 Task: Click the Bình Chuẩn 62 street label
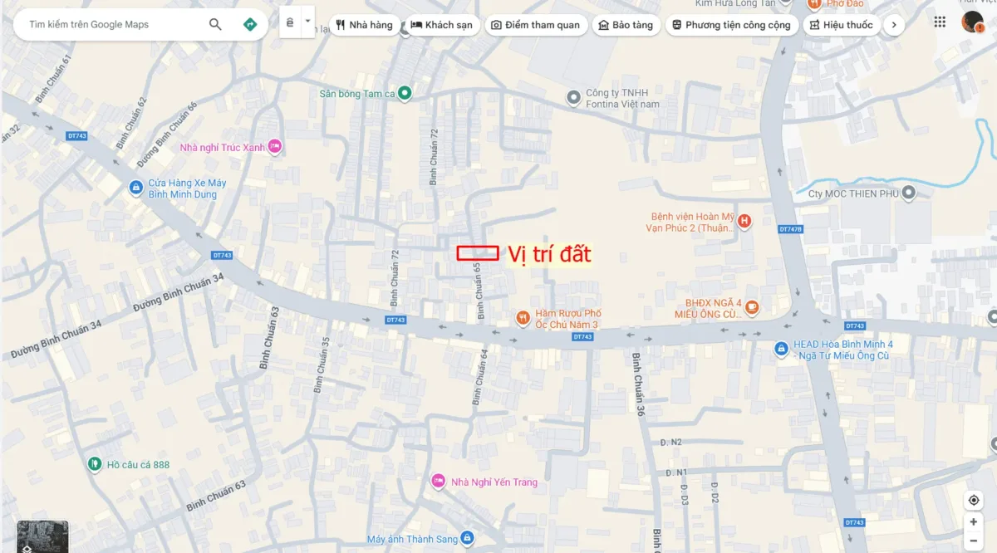point(130,123)
